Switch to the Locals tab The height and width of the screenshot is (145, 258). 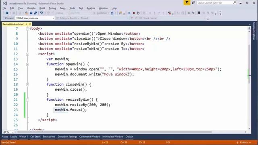point(13,137)
